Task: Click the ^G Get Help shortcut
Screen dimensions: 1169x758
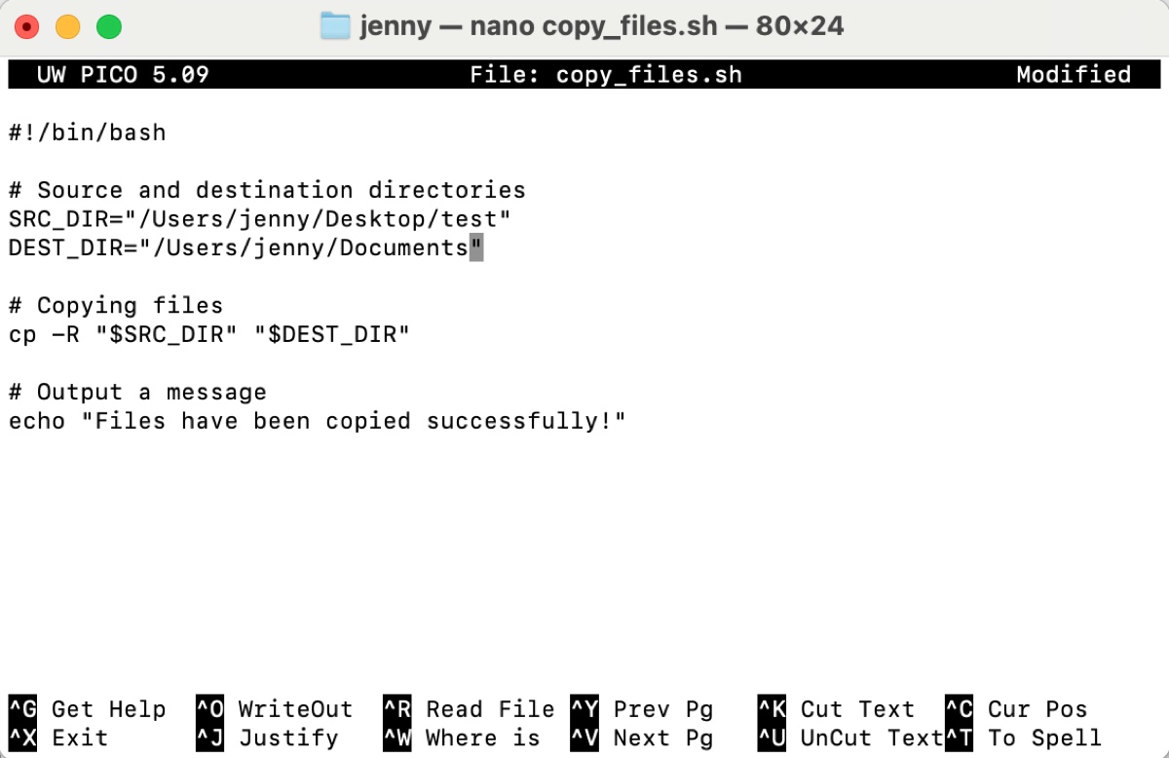Action: pyautogui.click(x=88, y=709)
